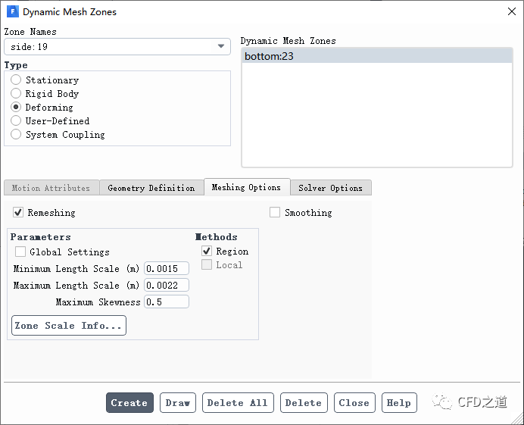Click the Minimum Length Scale input field
This screenshot has height=425, width=524.
tap(167, 268)
